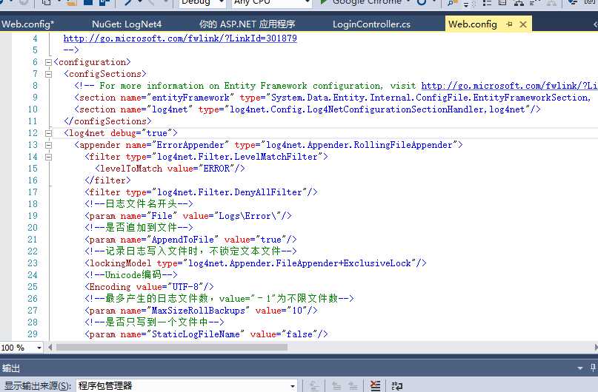
Task: Click comment 是否只写到一个文件中 on line 28
Action: 154,322
